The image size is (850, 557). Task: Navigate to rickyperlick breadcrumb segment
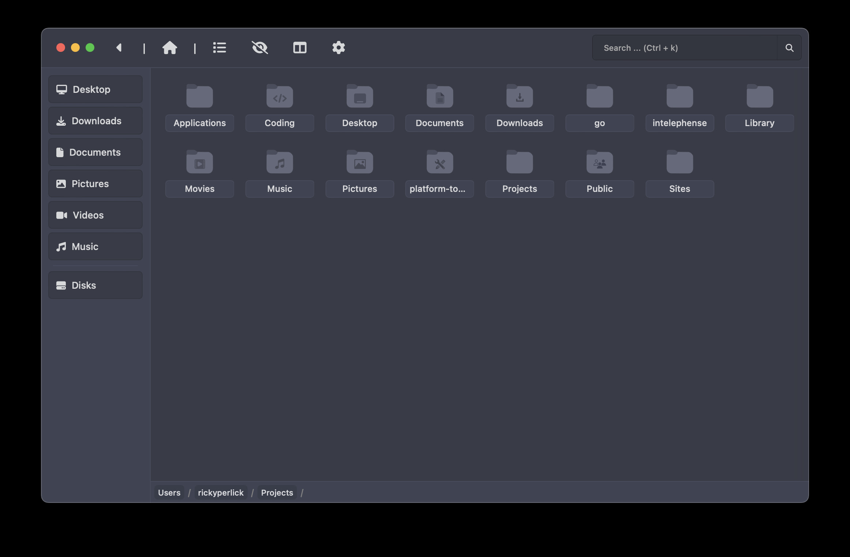point(221,493)
